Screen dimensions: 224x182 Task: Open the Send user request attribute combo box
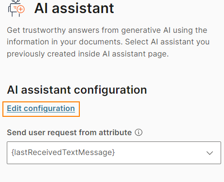click(114, 153)
